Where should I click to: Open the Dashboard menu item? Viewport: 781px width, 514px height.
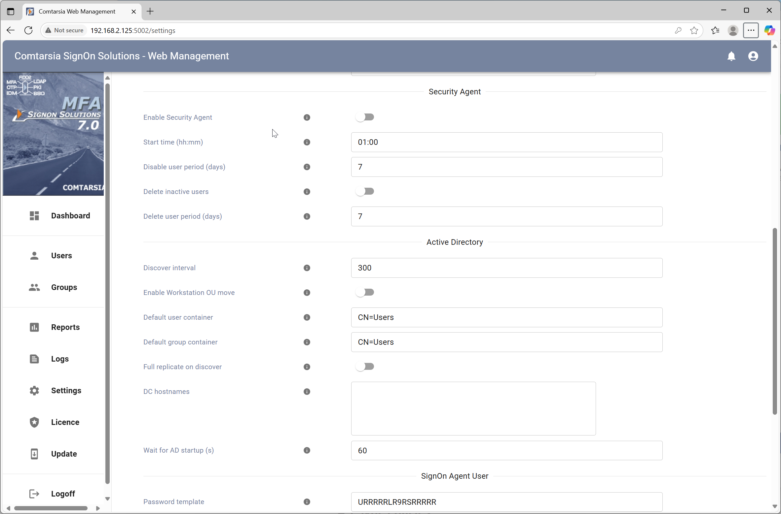coord(70,216)
